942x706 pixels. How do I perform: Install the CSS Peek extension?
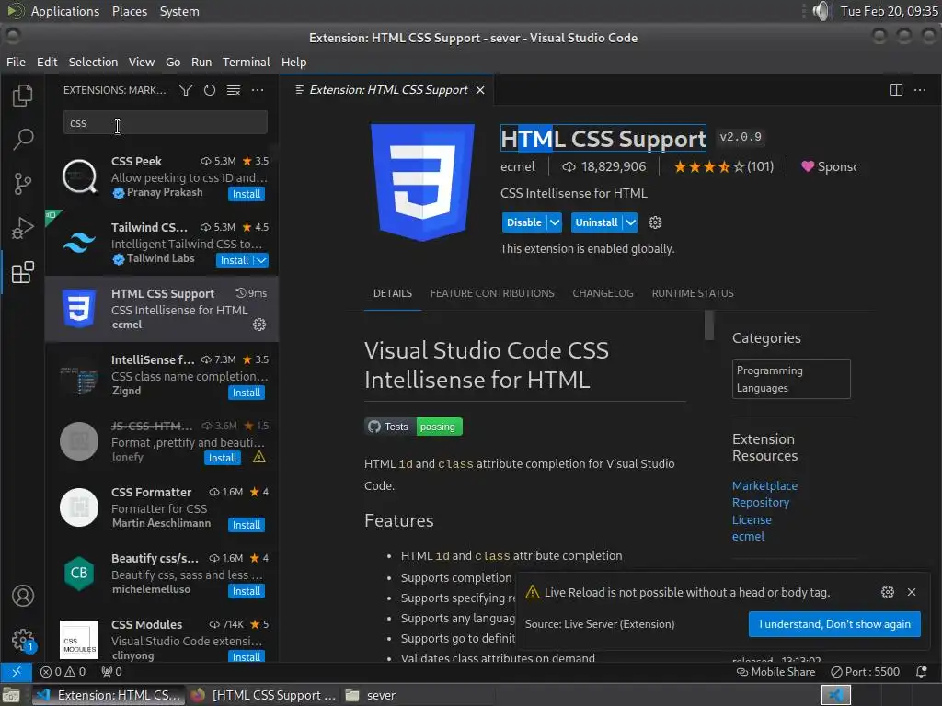(x=247, y=194)
